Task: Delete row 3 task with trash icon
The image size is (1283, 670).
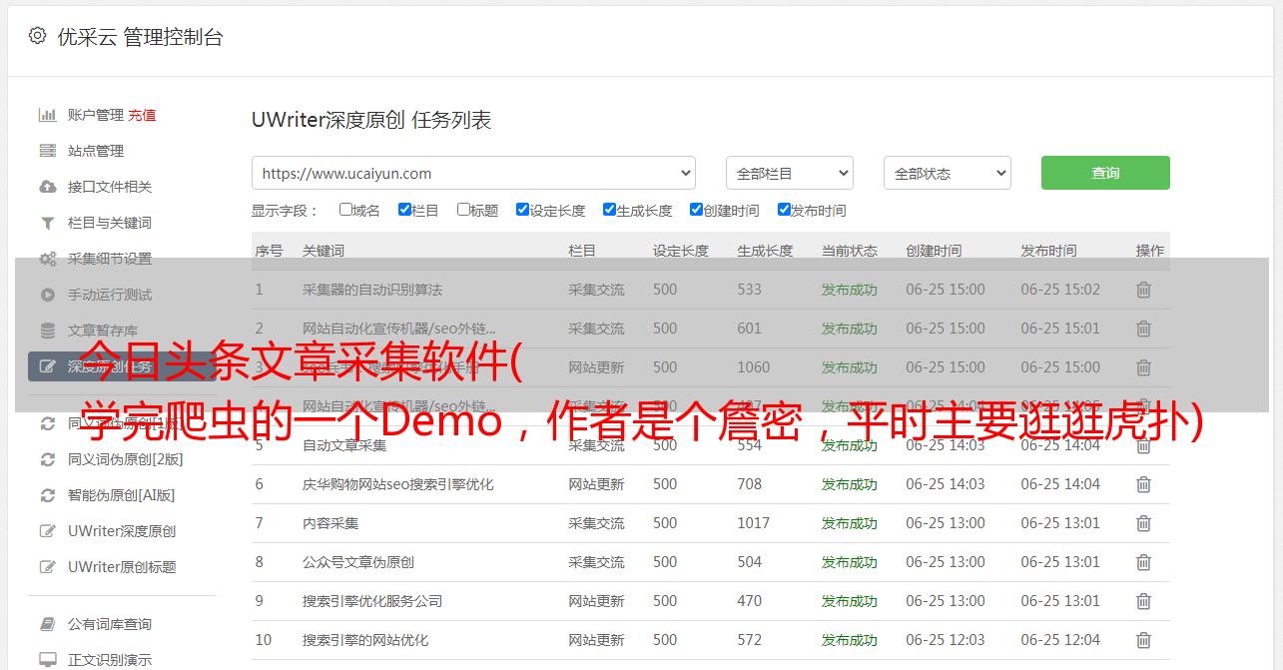Action: (1144, 367)
